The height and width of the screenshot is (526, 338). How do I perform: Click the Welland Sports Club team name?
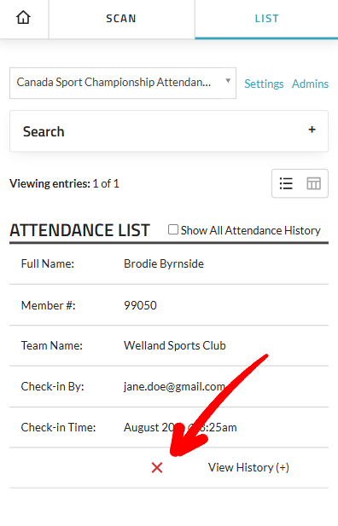[175, 345]
